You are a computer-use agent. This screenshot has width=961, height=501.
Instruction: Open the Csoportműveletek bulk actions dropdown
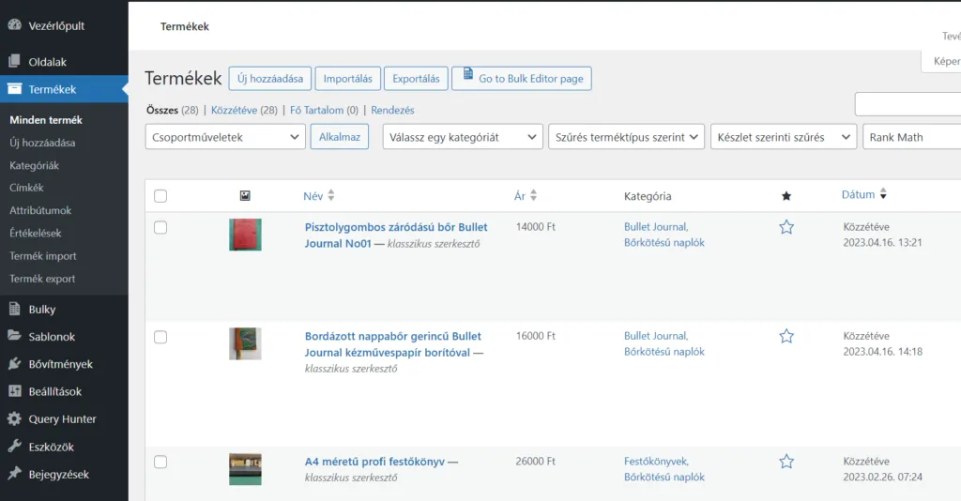[225, 137]
